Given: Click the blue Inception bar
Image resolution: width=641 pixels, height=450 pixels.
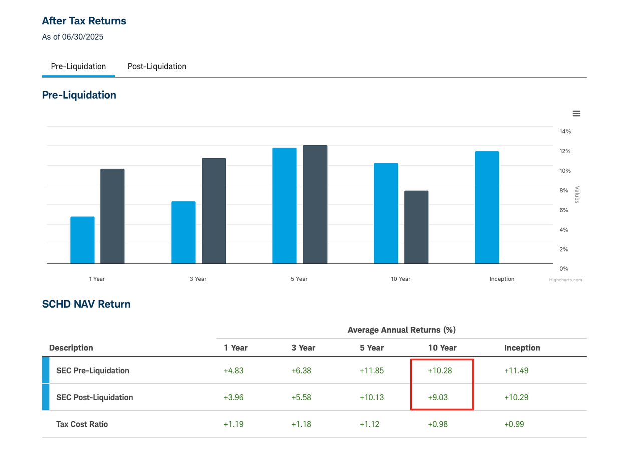Looking at the screenshot, I should (487, 207).
